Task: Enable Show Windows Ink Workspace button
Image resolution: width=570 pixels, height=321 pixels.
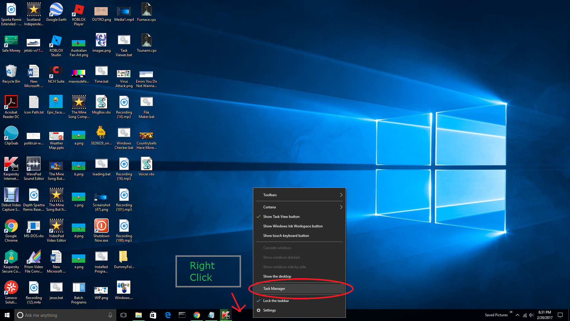Action: click(x=299, y=226)
